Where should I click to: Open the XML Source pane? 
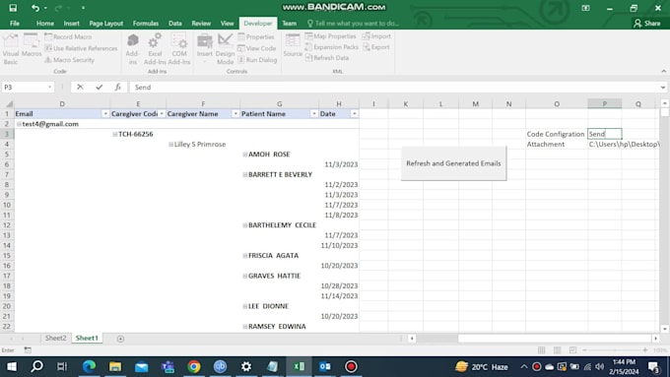point(293,45)
